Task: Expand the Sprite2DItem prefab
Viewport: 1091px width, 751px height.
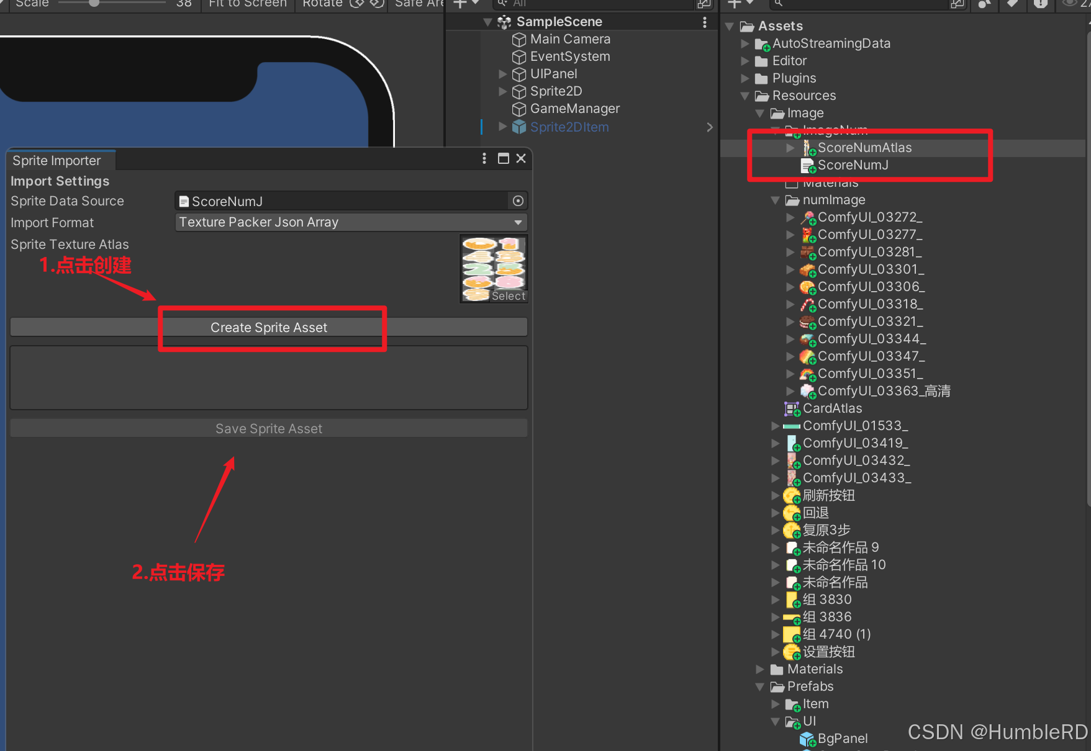Action: point(503,127)
